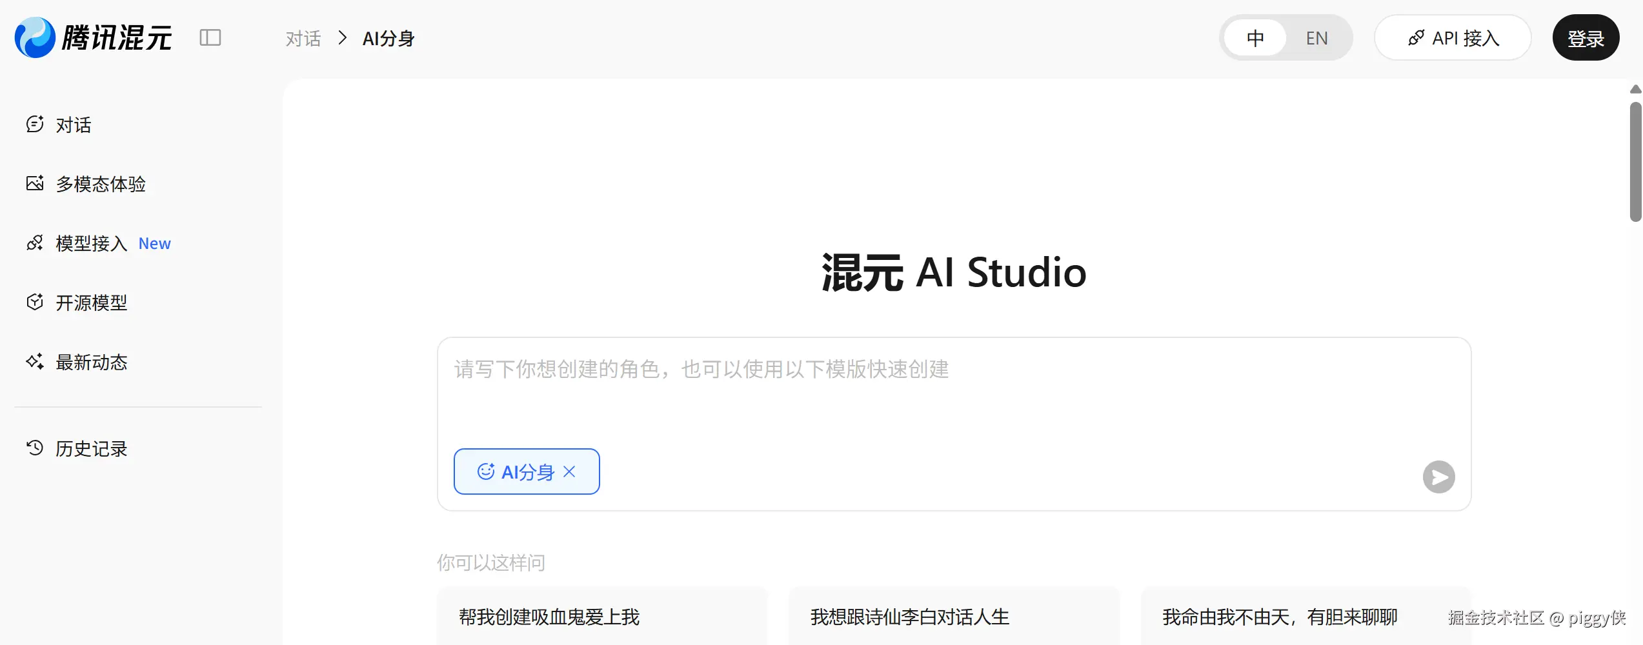This screenshot has width=1643, height=645.
Task: Switch language to EN
Action: click(x=1317, y=38)
